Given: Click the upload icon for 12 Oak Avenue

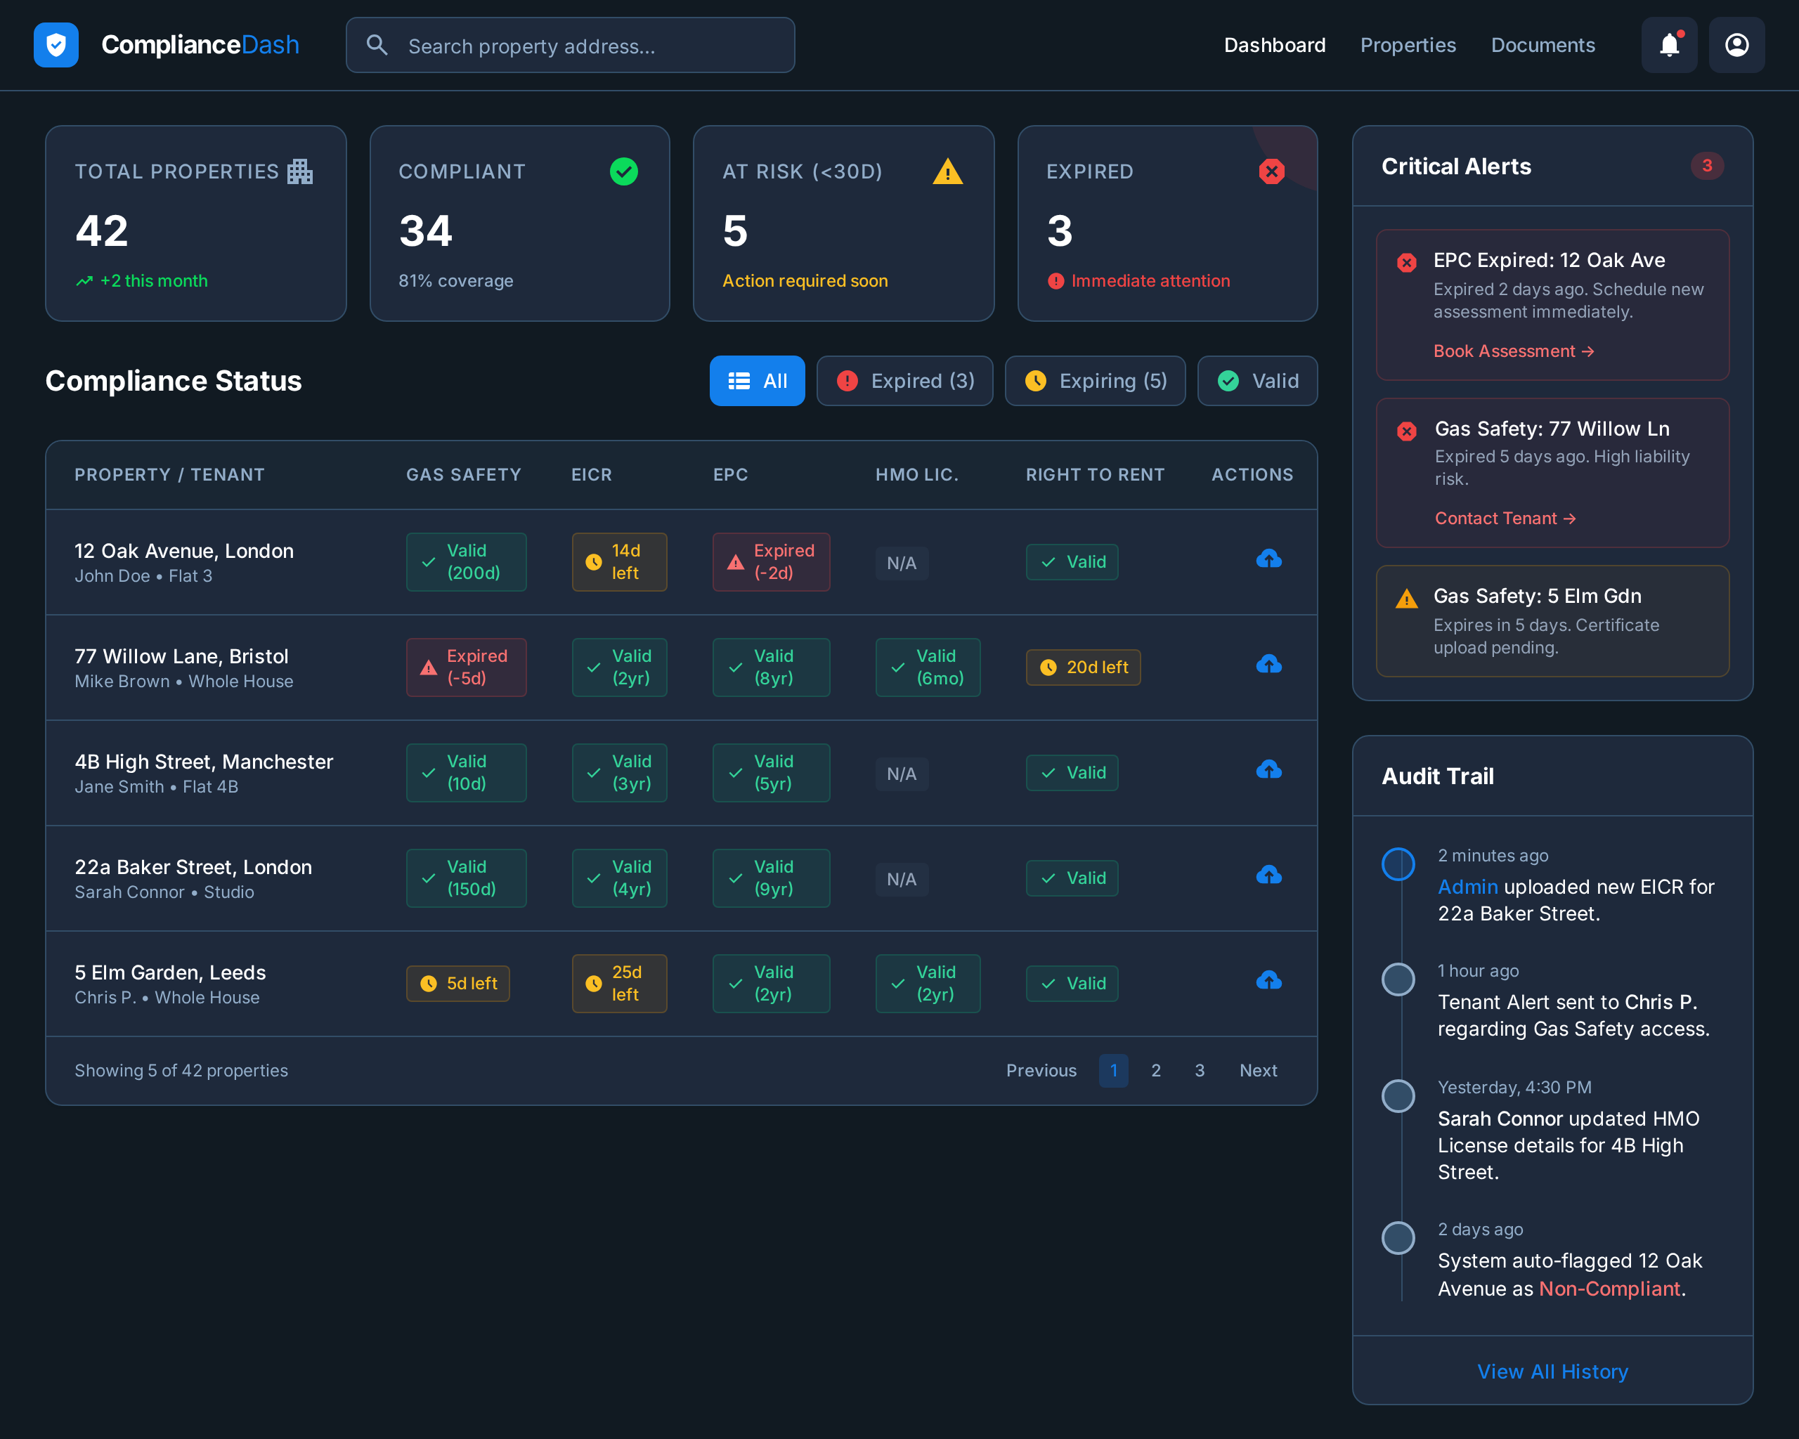Looking at the screenshot, I should 1269,559.
